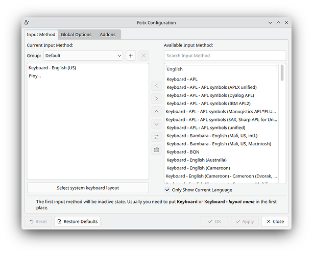Select Keyboard - English (US) in current list
Viewport: 313px width, 255px height.
(88, 68)
